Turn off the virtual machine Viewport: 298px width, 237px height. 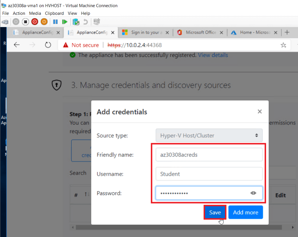(x=25, y=22)
